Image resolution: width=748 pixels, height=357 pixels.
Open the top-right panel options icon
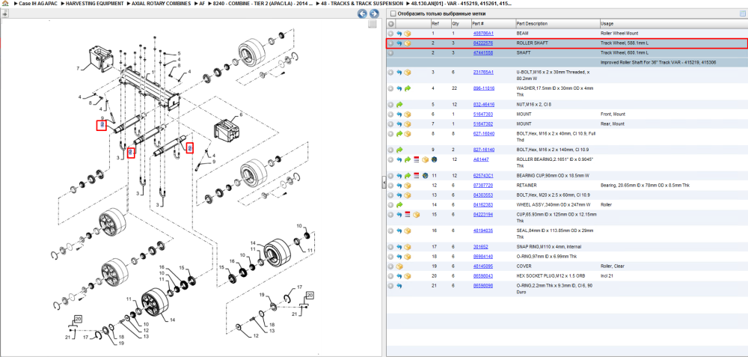[x=742, y=13]
